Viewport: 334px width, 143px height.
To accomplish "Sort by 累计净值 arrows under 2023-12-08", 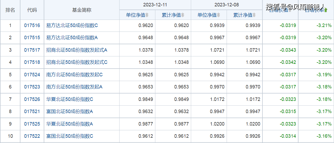I will tap(254, 15).
